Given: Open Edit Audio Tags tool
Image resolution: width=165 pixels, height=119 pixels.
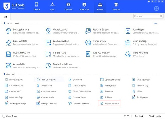Looking at the screenshot, I should (14, 98).
